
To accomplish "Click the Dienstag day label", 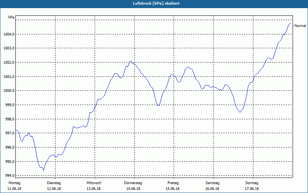I will point(54,183).
